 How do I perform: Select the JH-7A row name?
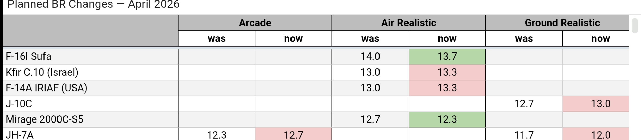tap(20, 135)
